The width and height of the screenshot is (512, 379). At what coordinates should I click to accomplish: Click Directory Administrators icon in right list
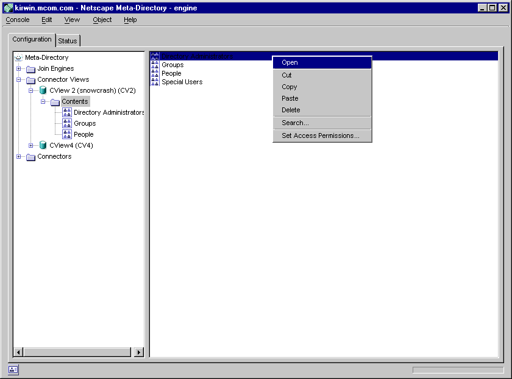click(x=155, y=56)
